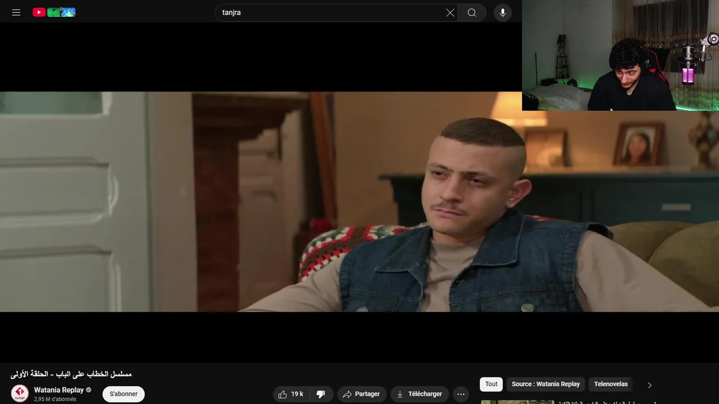Image resolution: width=719 pixels, height=404 pixels.
Task: Select the Telenovelas filter chip
Action: (611, 384)
